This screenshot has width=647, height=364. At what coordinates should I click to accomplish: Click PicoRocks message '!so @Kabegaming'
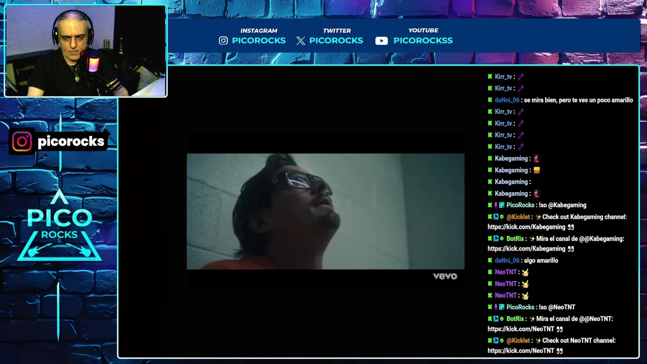(563, 205)
